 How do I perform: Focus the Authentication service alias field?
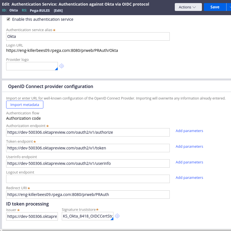click(88, 36)
